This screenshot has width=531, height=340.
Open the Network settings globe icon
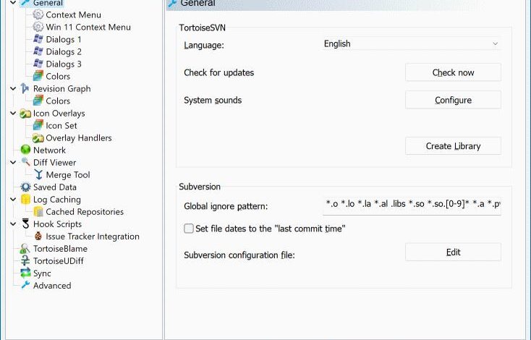coord(25,150)
